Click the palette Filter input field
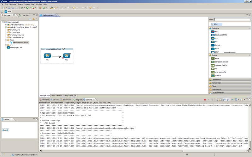The width and height of the screenshot is (252, 157). 232,19
